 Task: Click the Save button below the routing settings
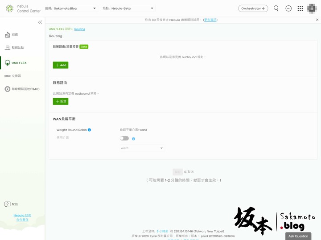(177, 172)
